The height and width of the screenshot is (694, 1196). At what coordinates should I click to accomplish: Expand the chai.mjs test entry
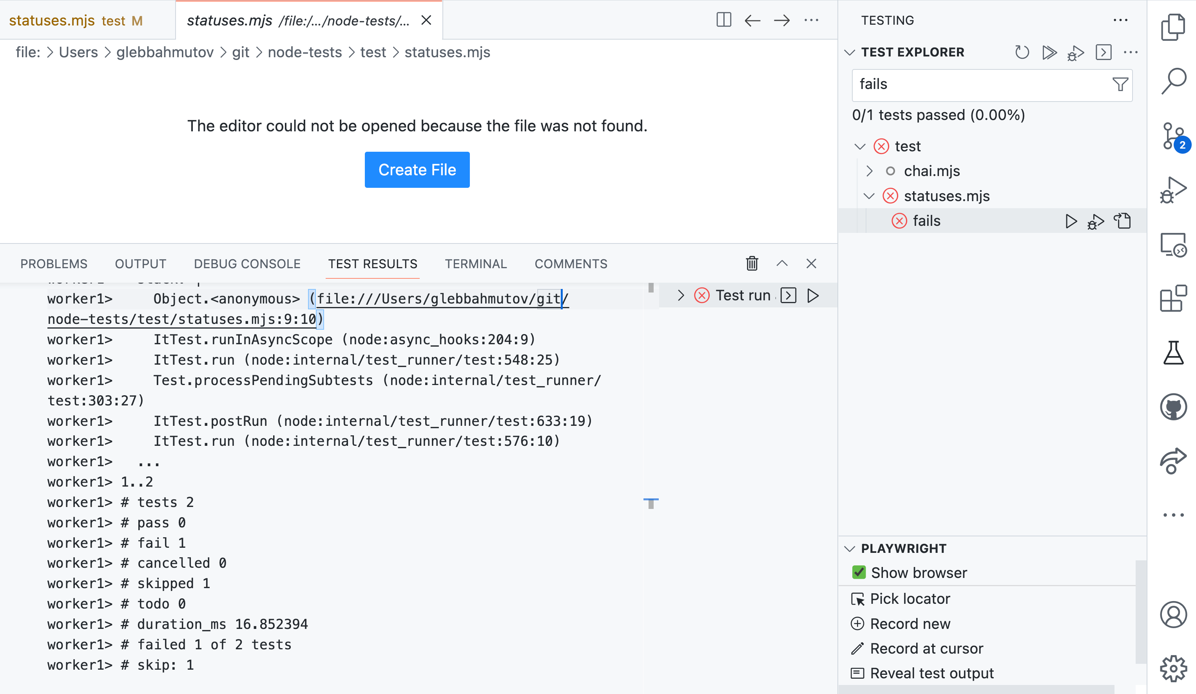pos(870,171)
